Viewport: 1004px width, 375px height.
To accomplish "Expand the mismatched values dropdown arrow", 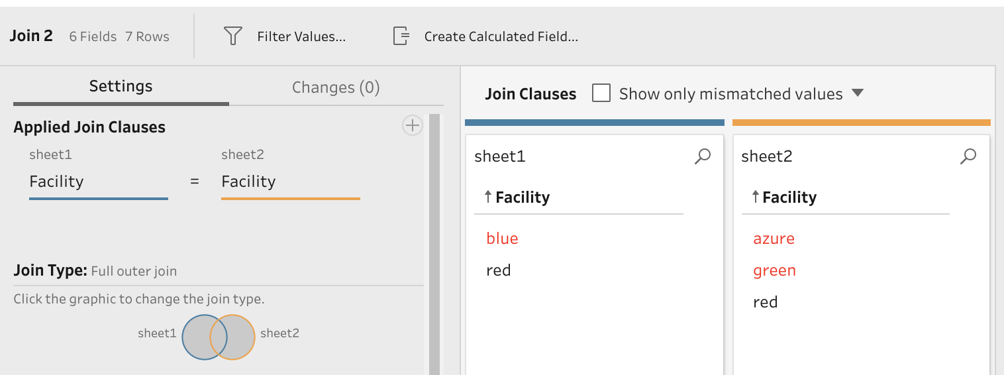I will tap(858, 93).
